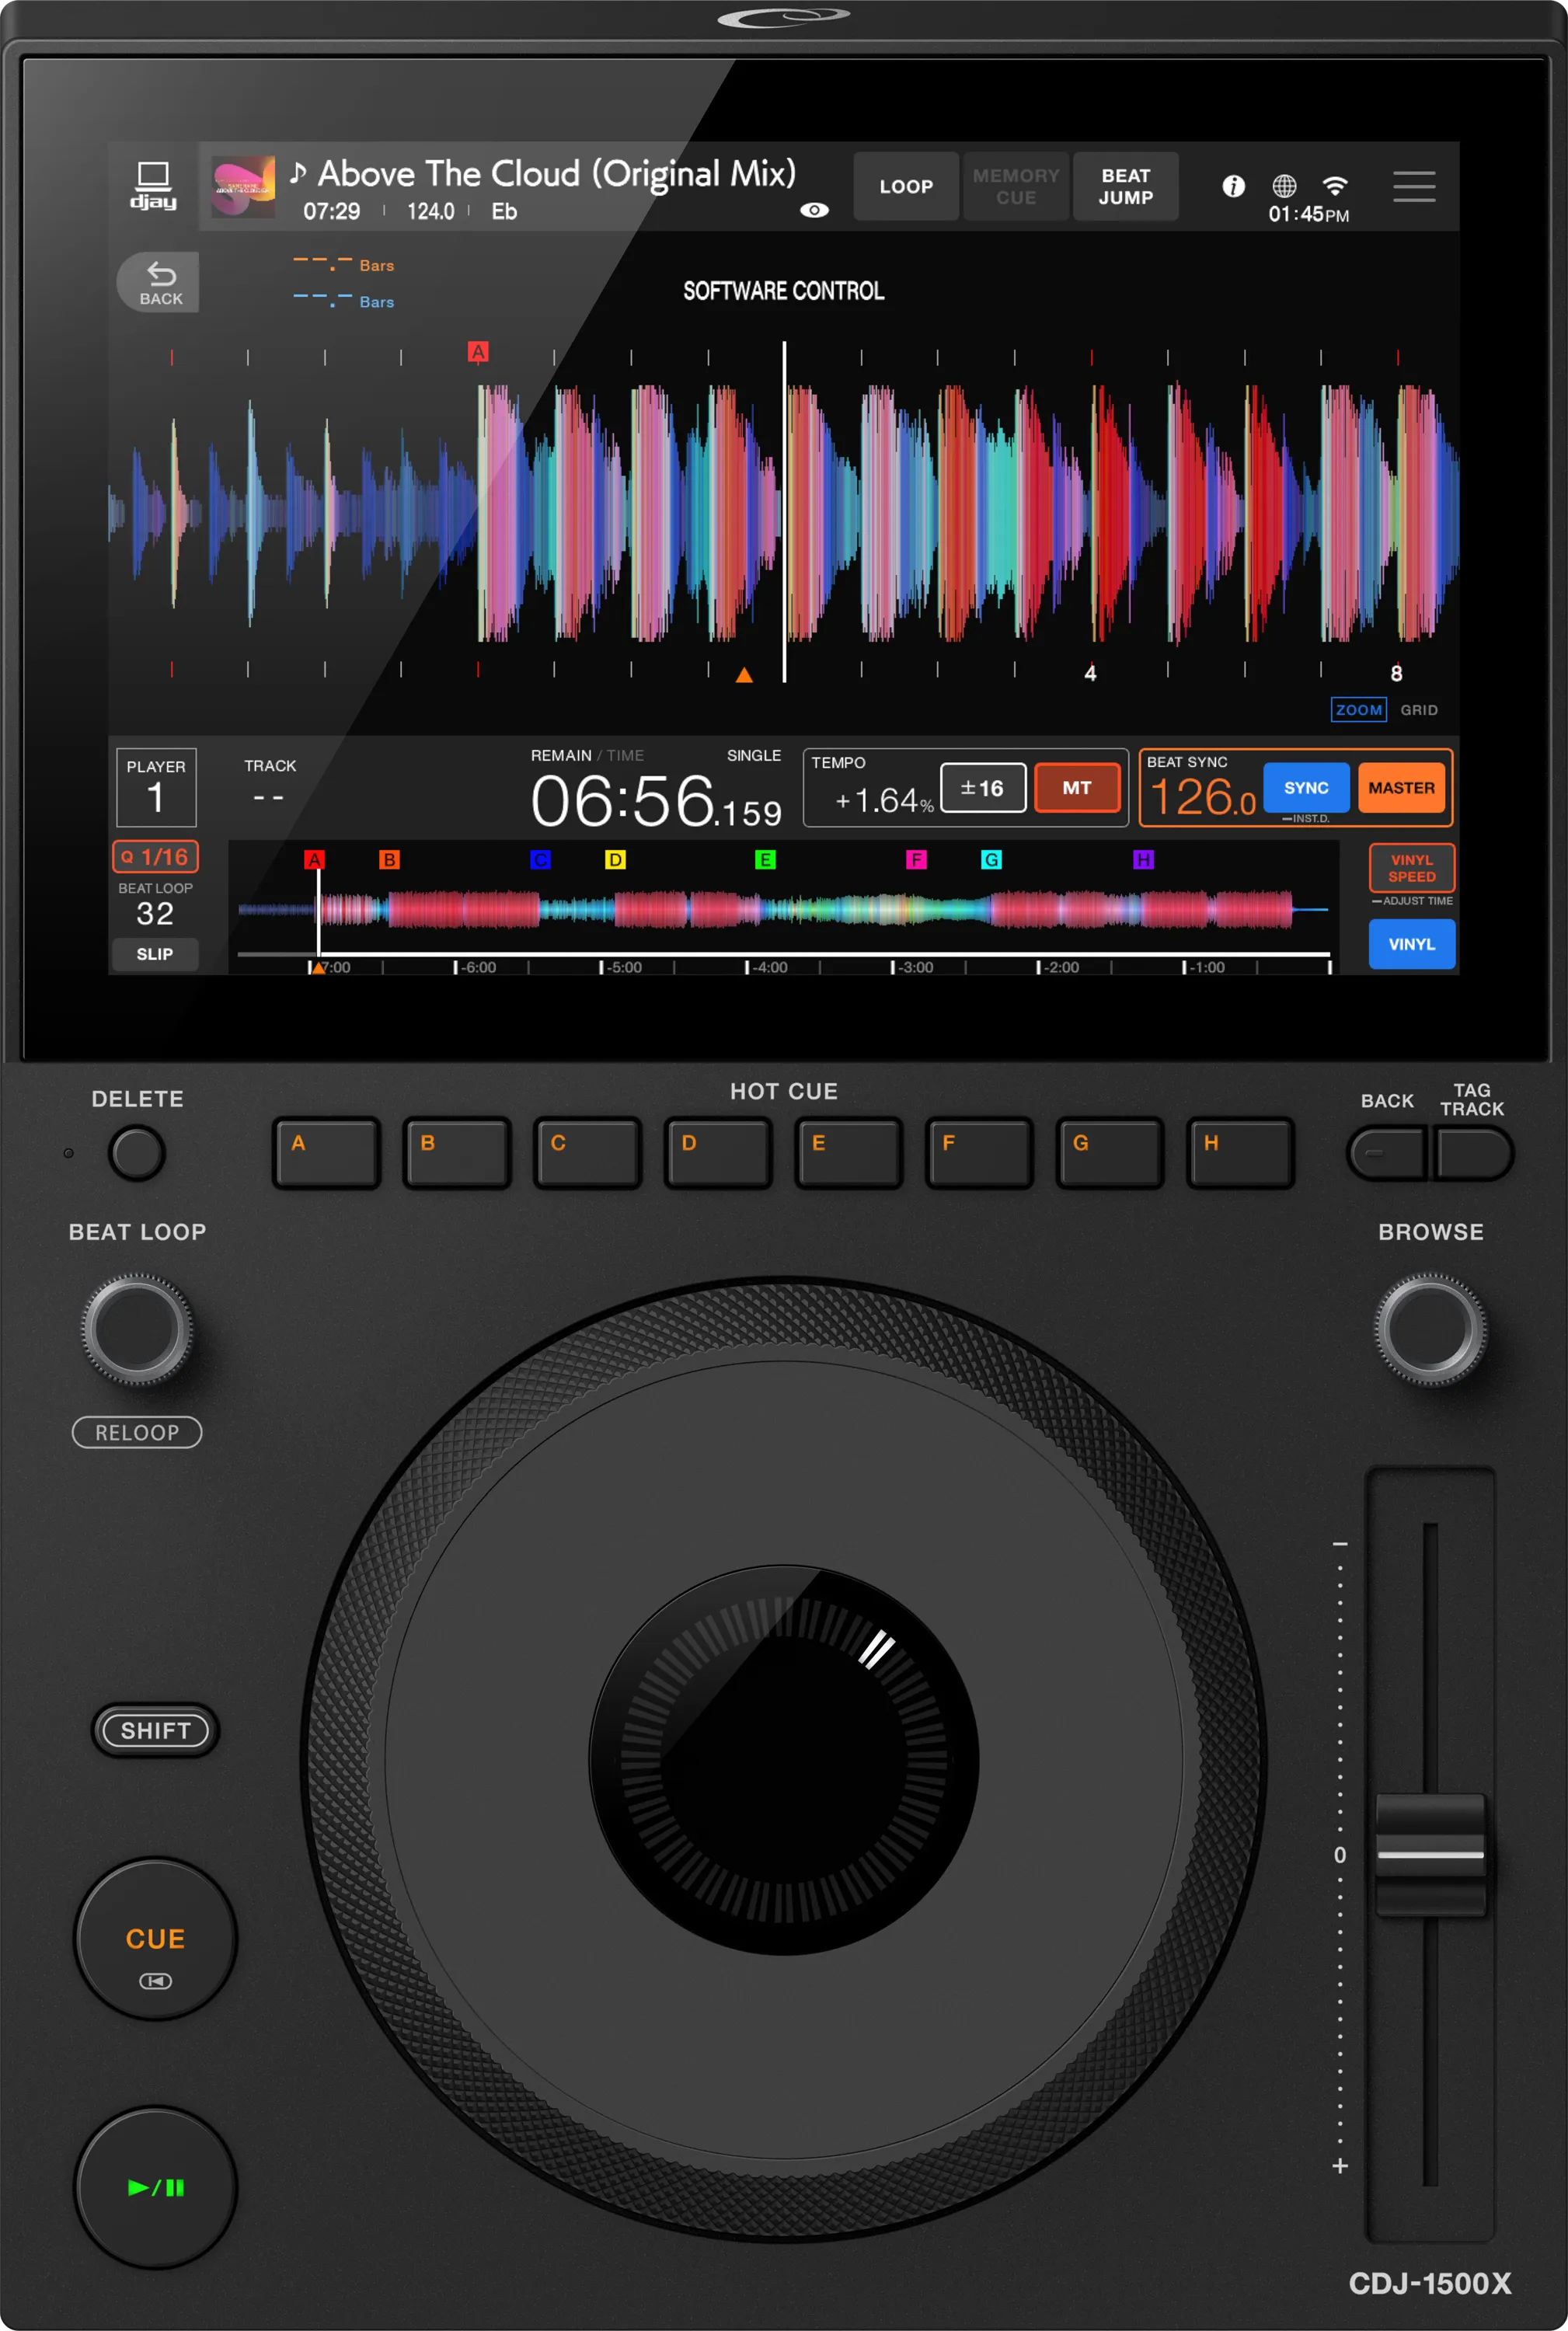Click the hardware BACK pill button
This screenshot has width=1568, height=2331.
[1388, 1153]
